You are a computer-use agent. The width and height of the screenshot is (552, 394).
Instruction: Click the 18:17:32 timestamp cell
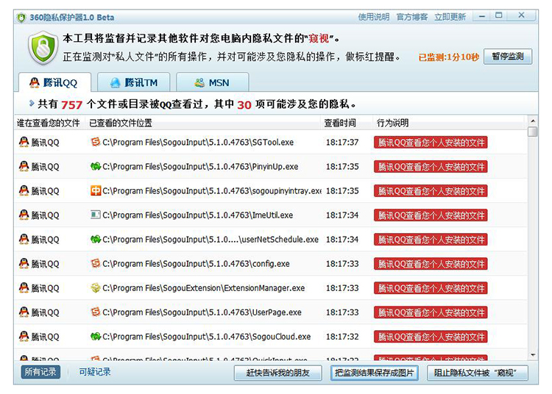pyautogui.click(x=342, y=337)
